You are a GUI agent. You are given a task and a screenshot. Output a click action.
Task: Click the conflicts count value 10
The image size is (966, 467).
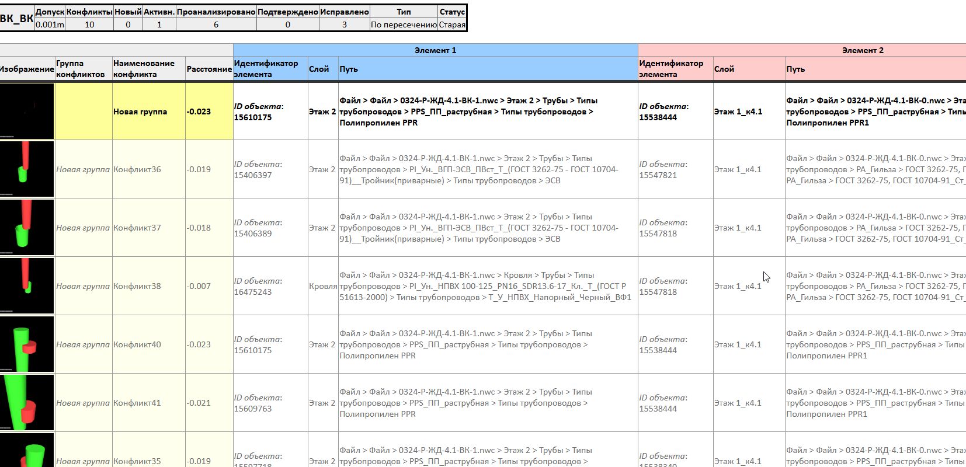tap(89, 25)
